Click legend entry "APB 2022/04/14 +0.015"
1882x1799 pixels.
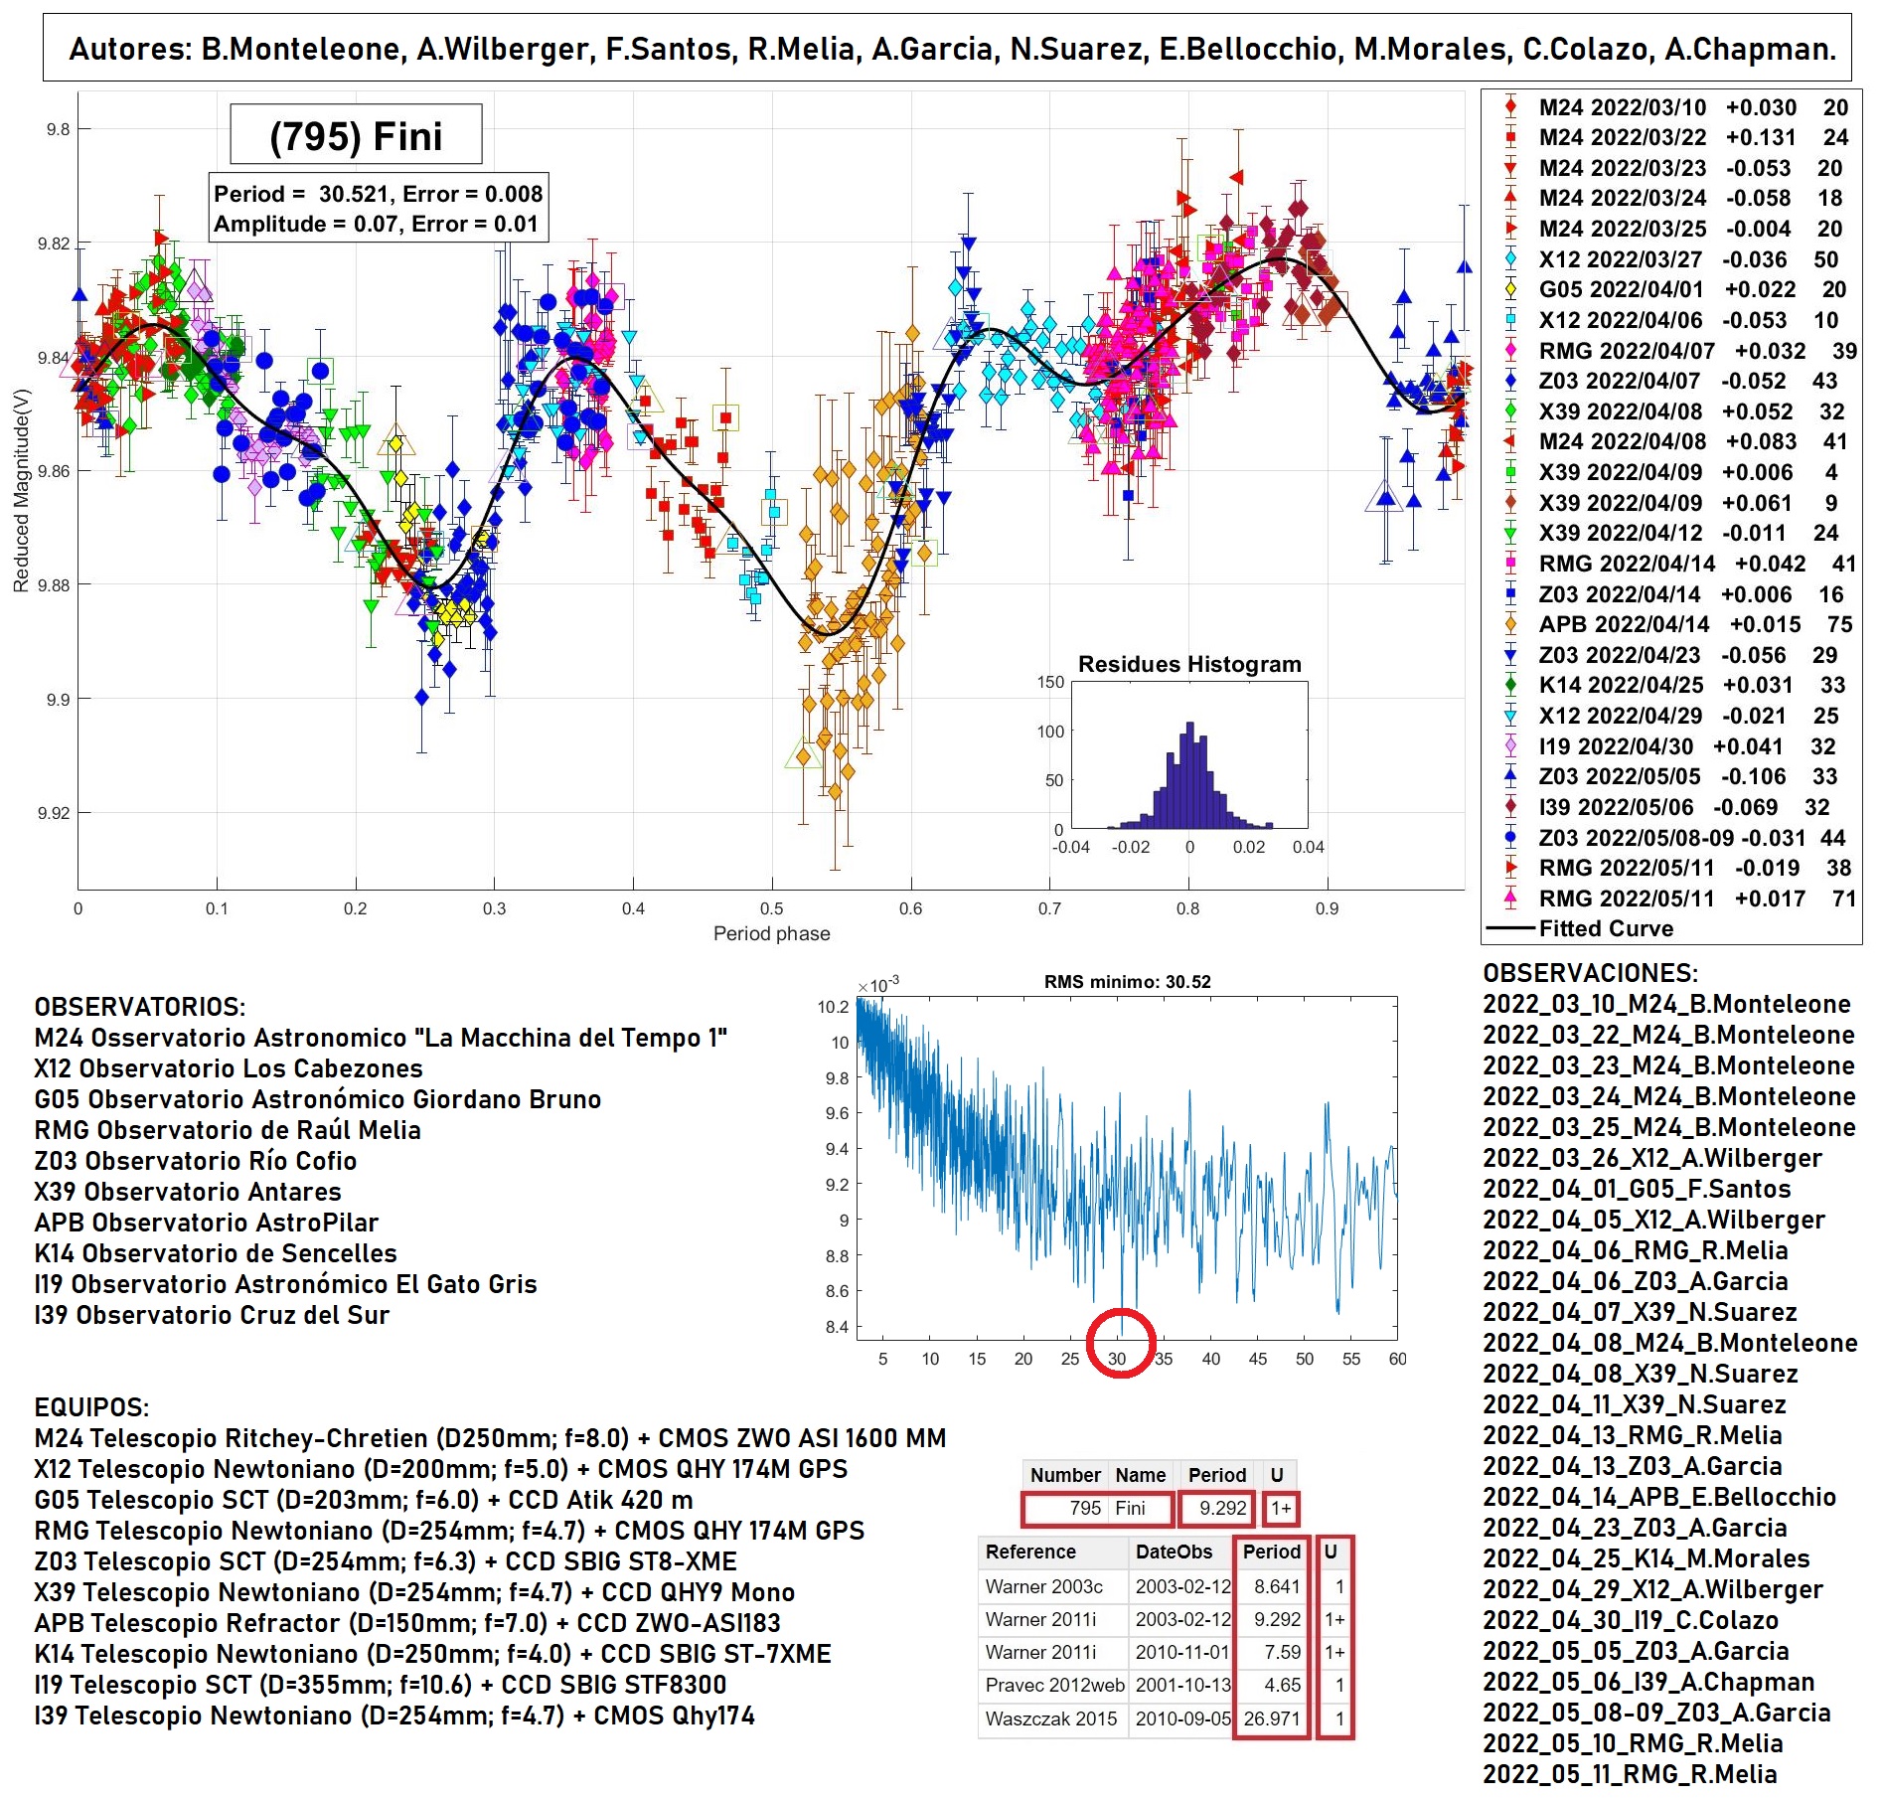coord(1677,624)
